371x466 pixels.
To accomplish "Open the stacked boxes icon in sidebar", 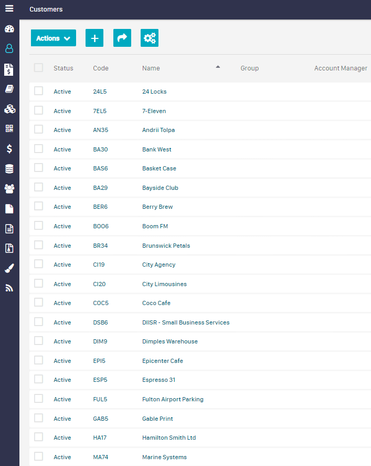I will [9, 109].
